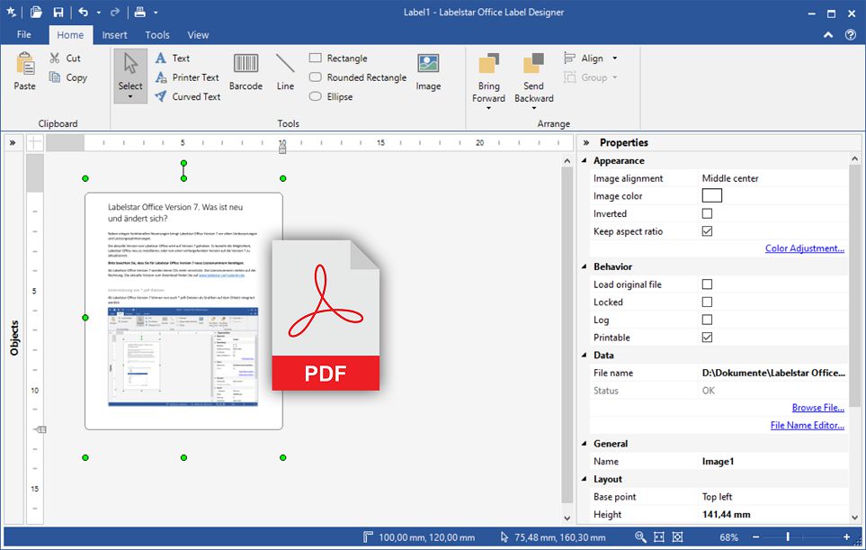Screen dimensions: 866x550
Task: Insert an Image object
Action: (x=428, y=72)
